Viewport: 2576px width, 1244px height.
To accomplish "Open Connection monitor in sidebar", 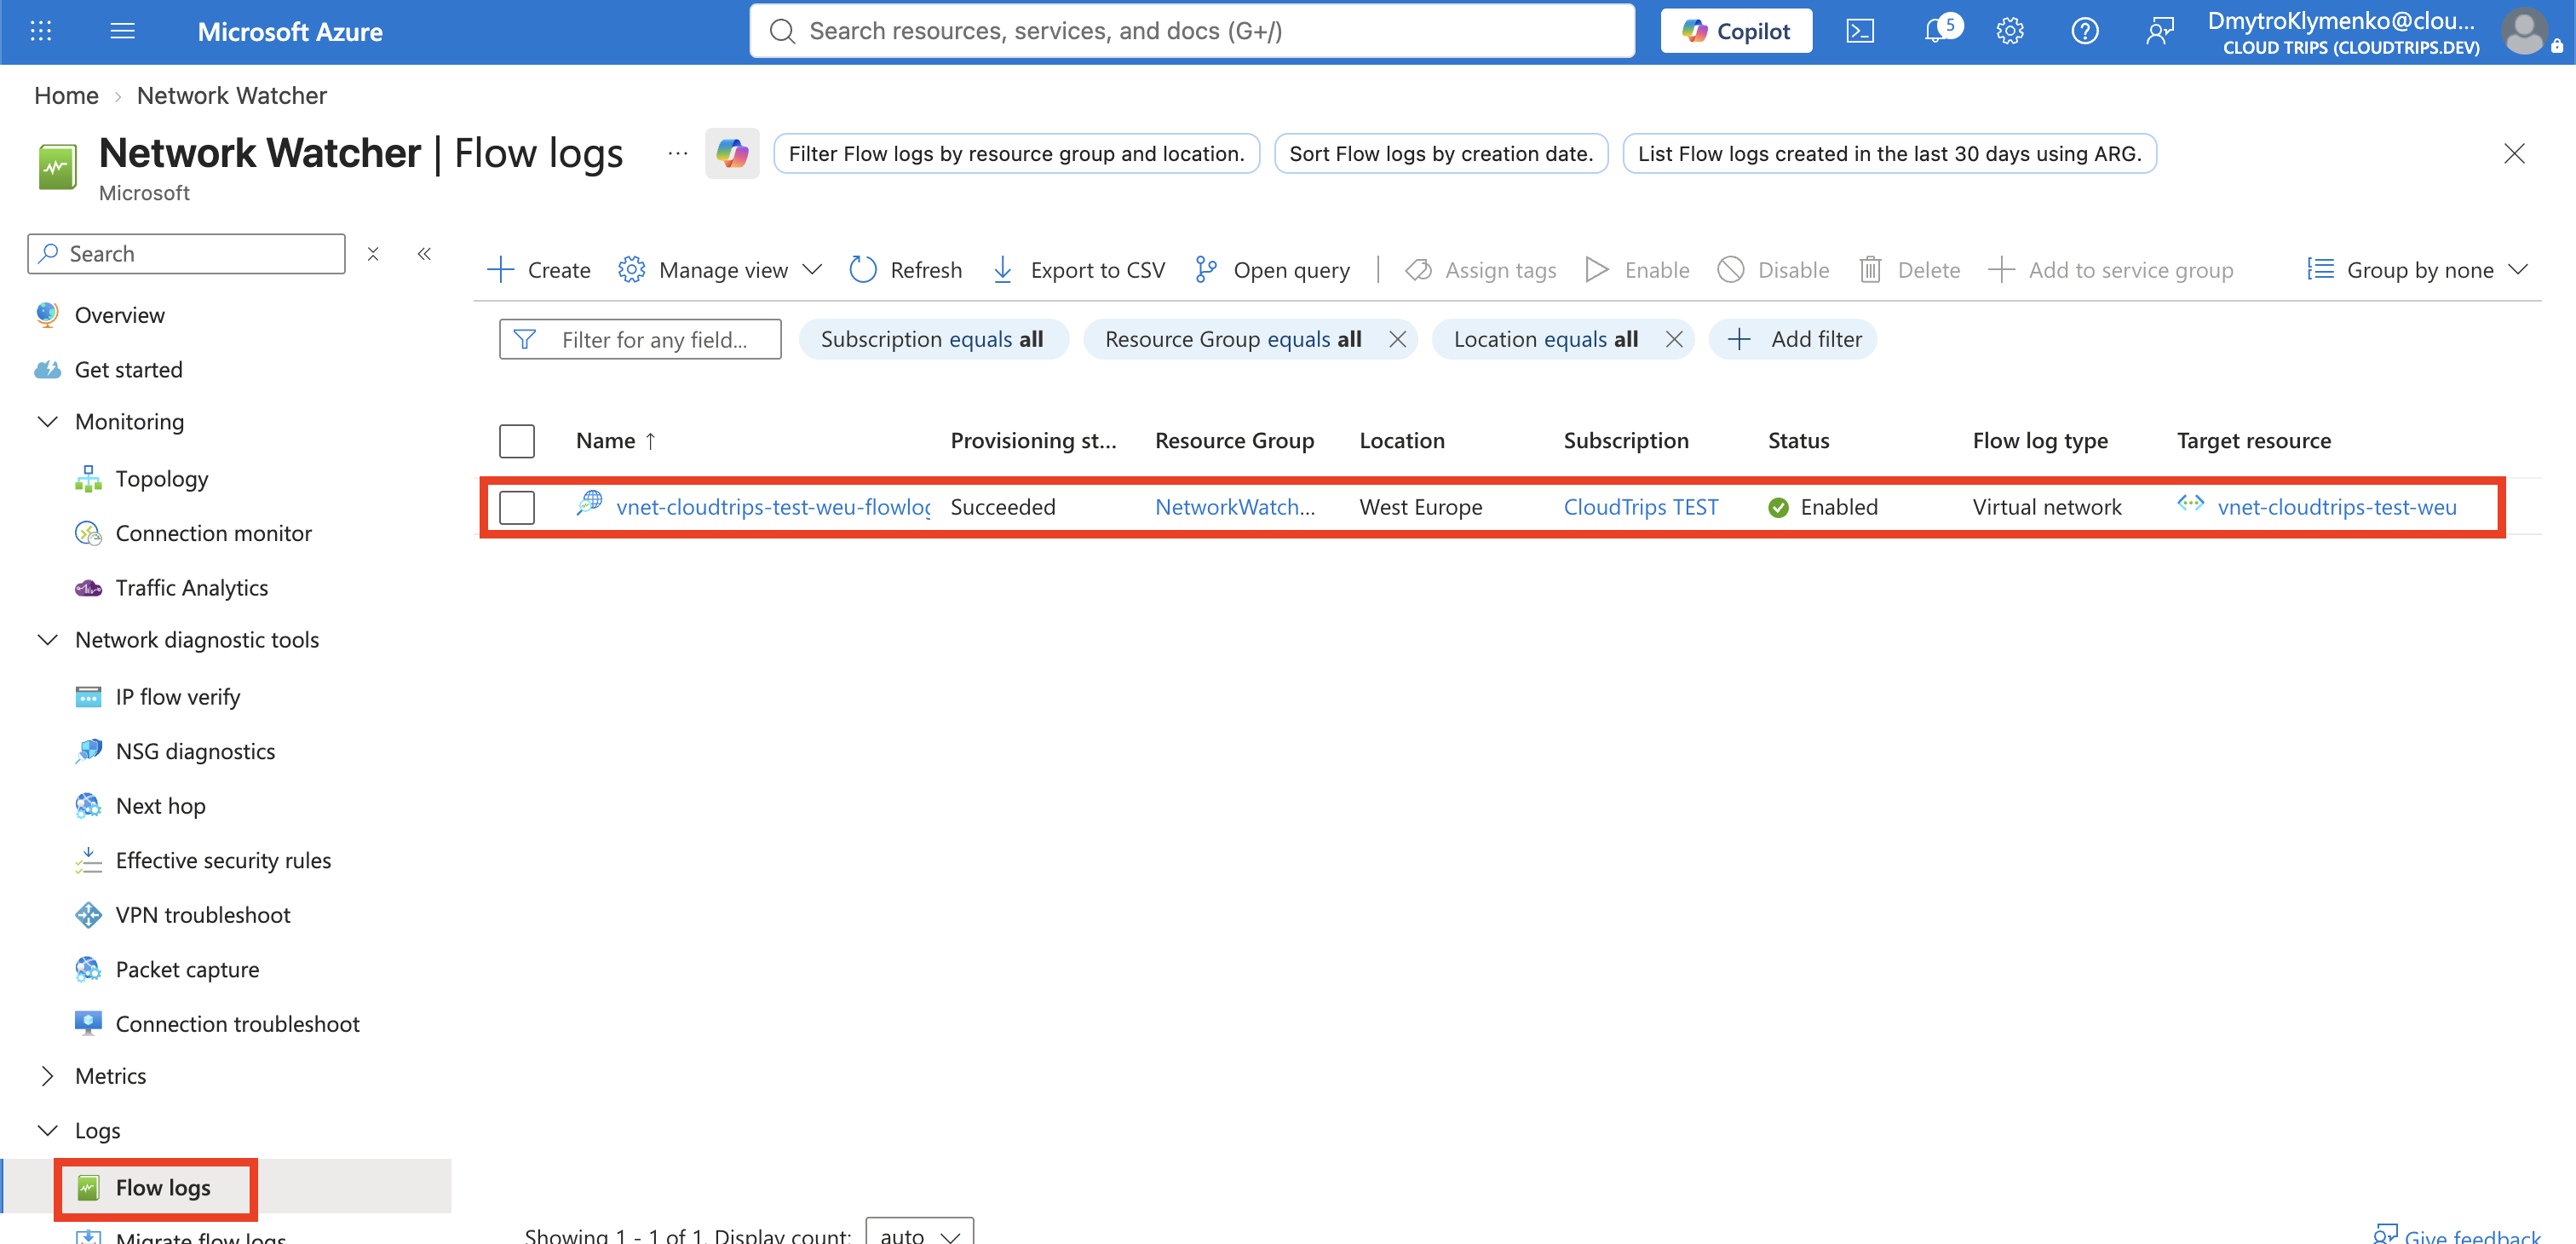I will [213, 533].
